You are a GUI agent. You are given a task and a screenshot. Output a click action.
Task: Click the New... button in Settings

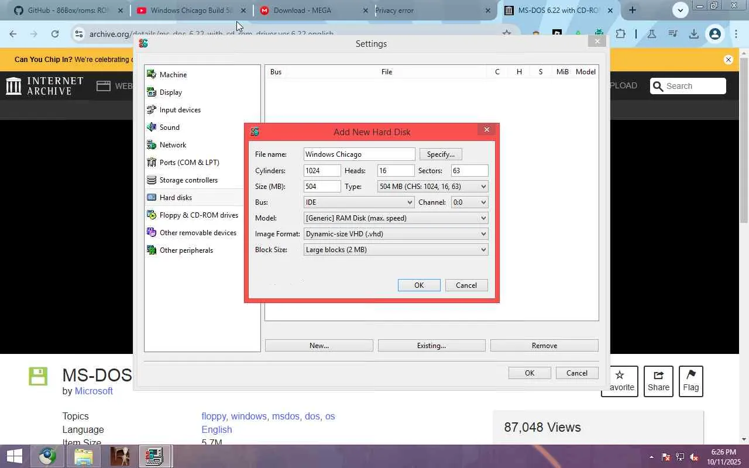pyautogui.click(x=319, y=346)
